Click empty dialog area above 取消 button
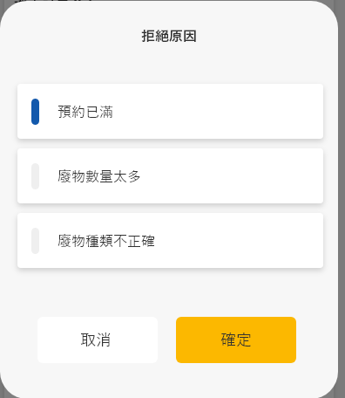Screen dimensions: 345x398 98,292
